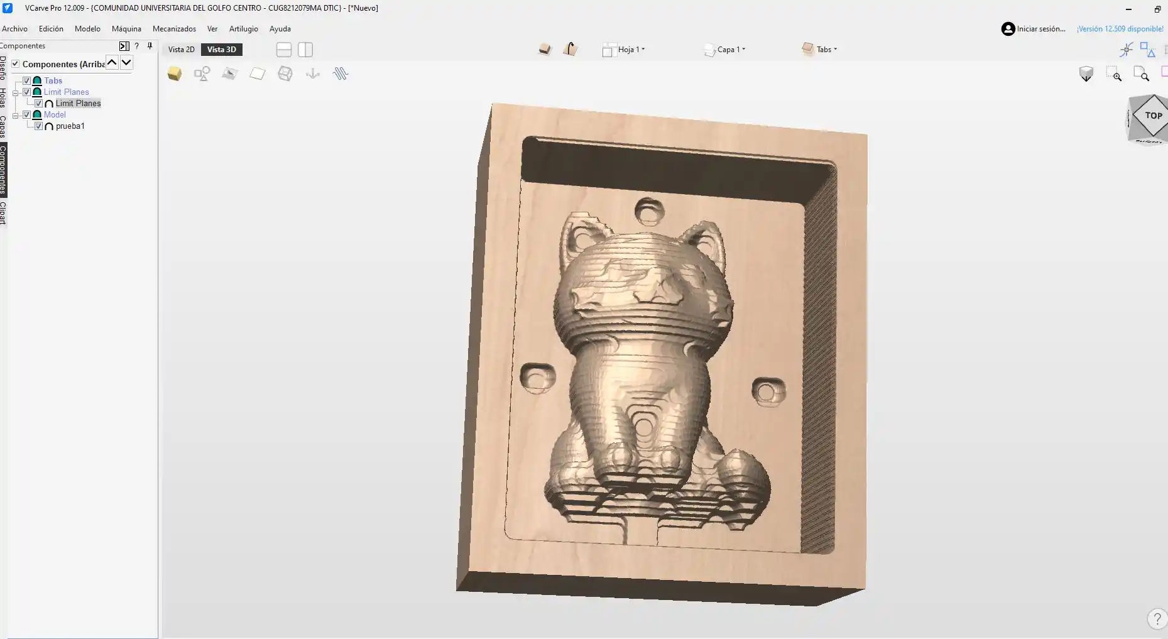Click the VCarve application logo icon
Screen dimensions: 1168x639
coord(8,8)
